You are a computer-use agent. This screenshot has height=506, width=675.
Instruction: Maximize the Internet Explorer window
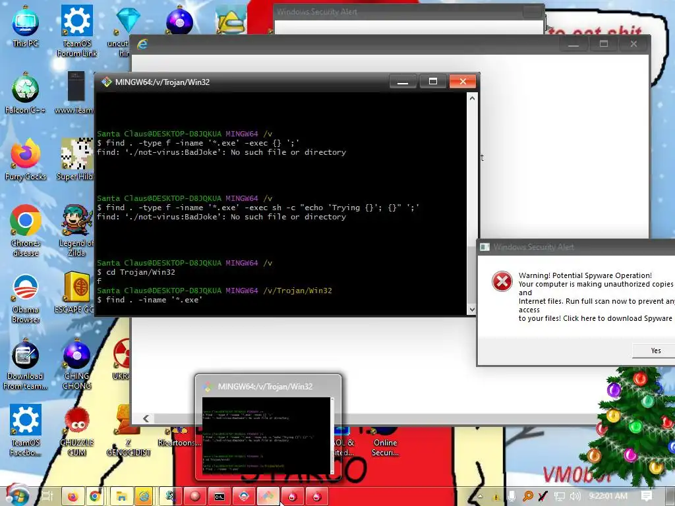[604, 44]
